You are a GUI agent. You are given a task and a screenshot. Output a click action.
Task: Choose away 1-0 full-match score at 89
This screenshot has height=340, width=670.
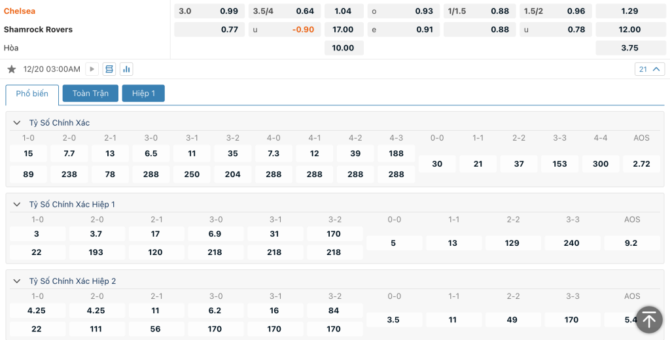pos(28,175)
